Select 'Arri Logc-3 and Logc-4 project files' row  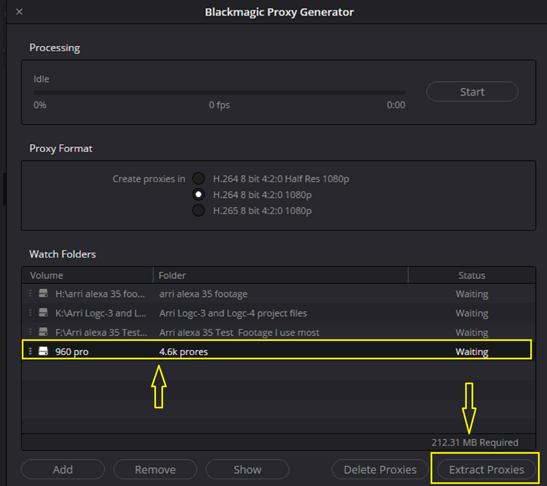coord(279,313)
